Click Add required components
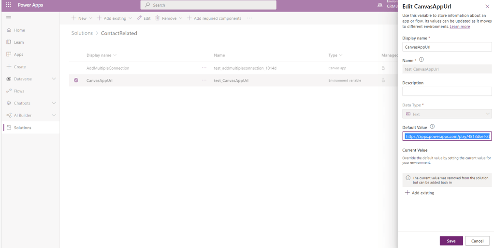494x248 pixels. 214,18
